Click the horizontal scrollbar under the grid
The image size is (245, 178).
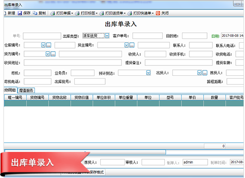85,152
